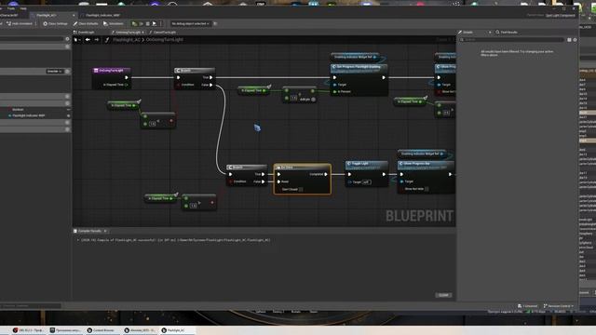Viewport: 596px width, 335px height.
Task: Open the graph bookmarks dropdown
Action: click(77, 39)
